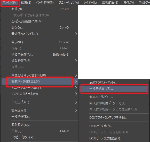Open the アニメーション(A) menu
This screenshot has width=150, height=142.
(x=69, y=3)
